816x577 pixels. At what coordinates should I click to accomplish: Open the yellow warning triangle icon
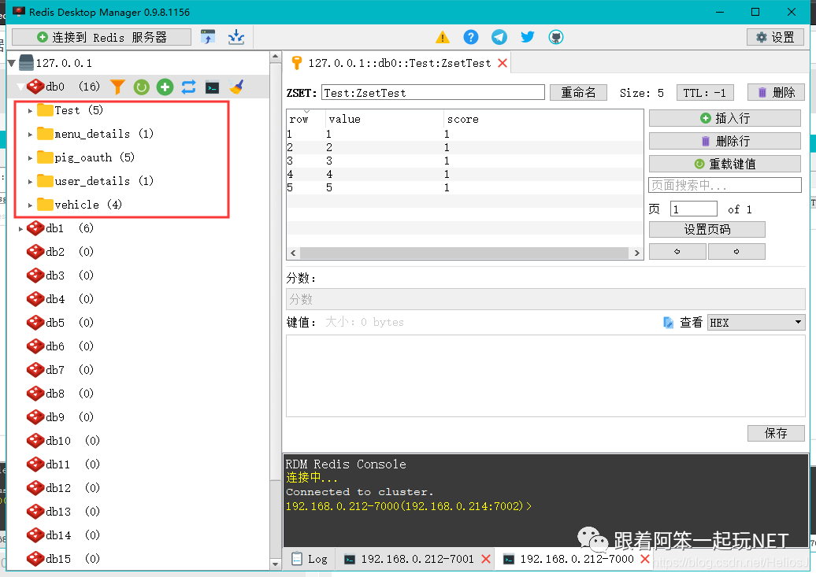point(443,37)
